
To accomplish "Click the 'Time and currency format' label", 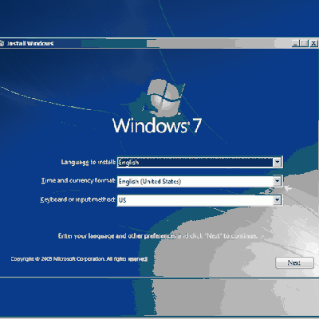I will (x=78, y=181).
